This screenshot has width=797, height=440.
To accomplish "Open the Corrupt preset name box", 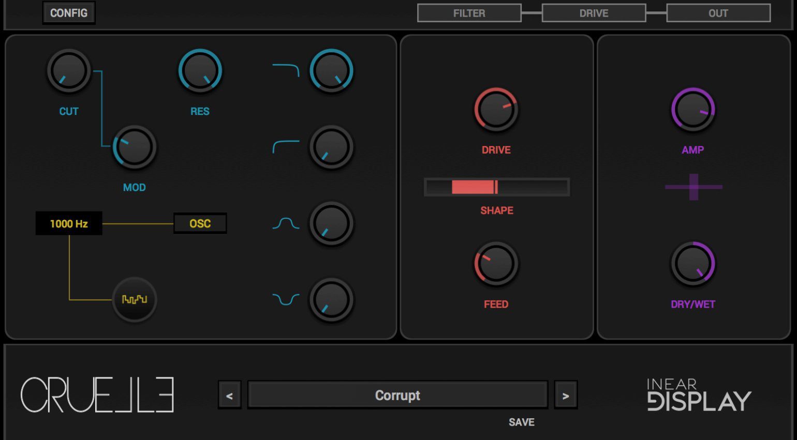I will [x=397, y=395].
